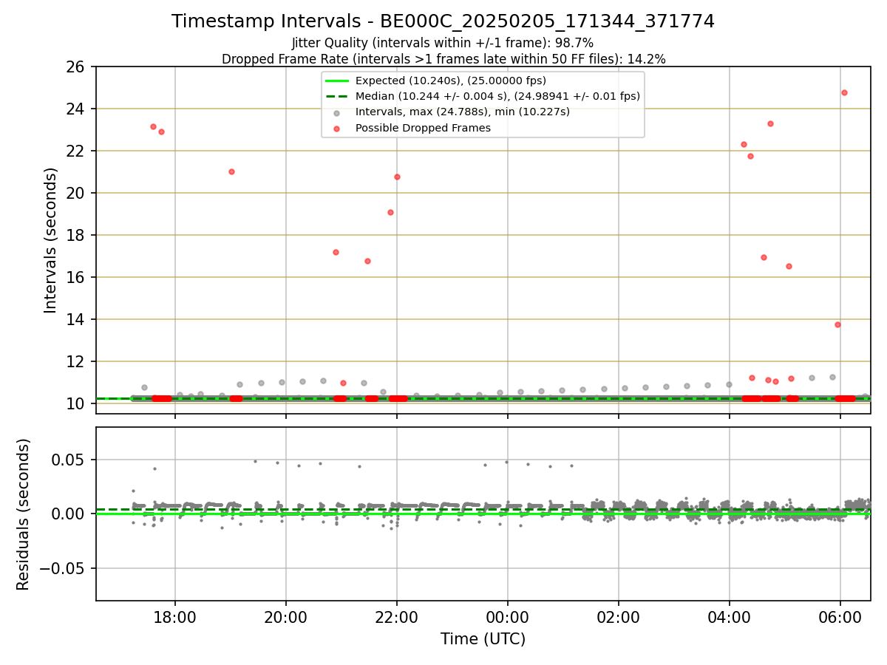Click the dashed dark green line sample in legend
The width and height of the screenshot is (887, 665).
click(x=336, y=96)
